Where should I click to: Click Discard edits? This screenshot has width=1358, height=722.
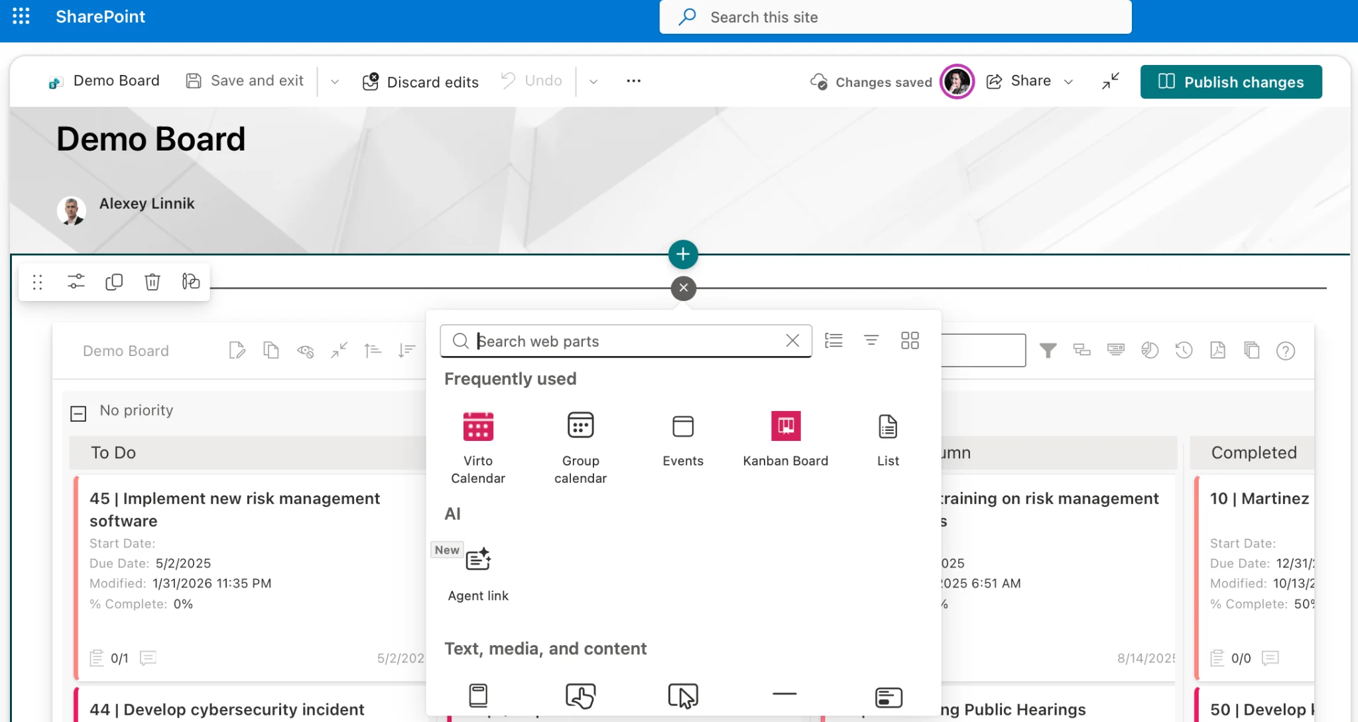[420, 82]
